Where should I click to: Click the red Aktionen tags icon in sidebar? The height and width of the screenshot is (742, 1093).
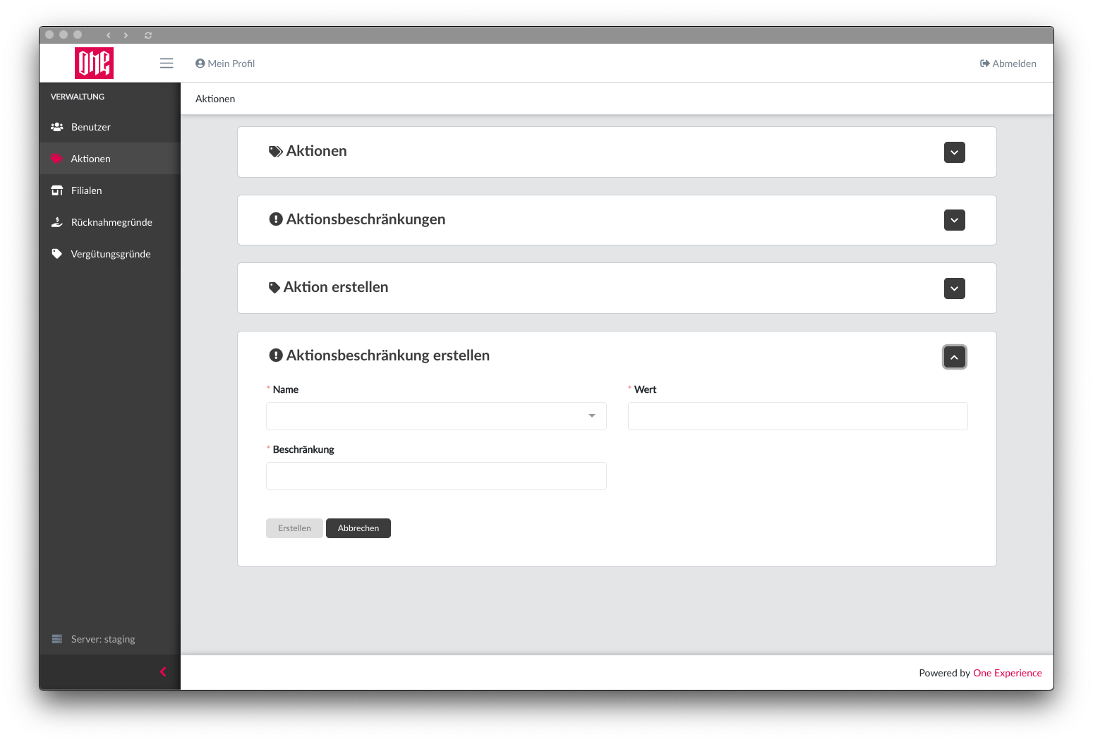pyautogui.click(x=57, y=159)
